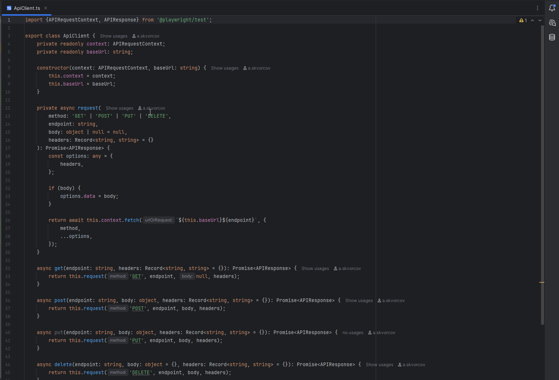Screen dimensions: 559x380
Task: Open the Notifications bell panel
Action: pyautogui.click(x=552, y=8)
